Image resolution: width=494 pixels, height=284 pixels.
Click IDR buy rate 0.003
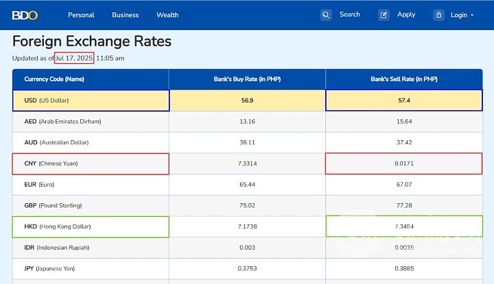247,248
